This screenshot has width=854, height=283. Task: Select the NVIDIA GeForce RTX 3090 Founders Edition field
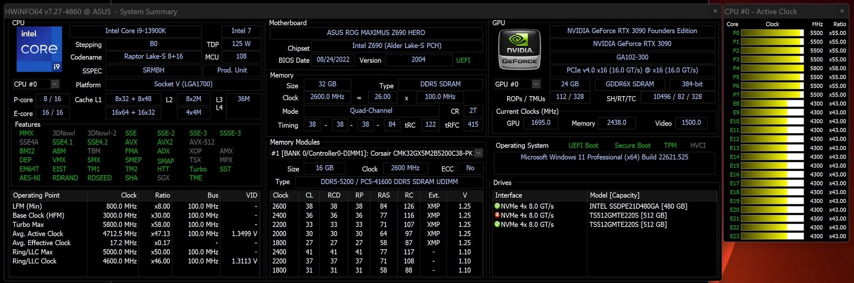[x=632, y=31]
